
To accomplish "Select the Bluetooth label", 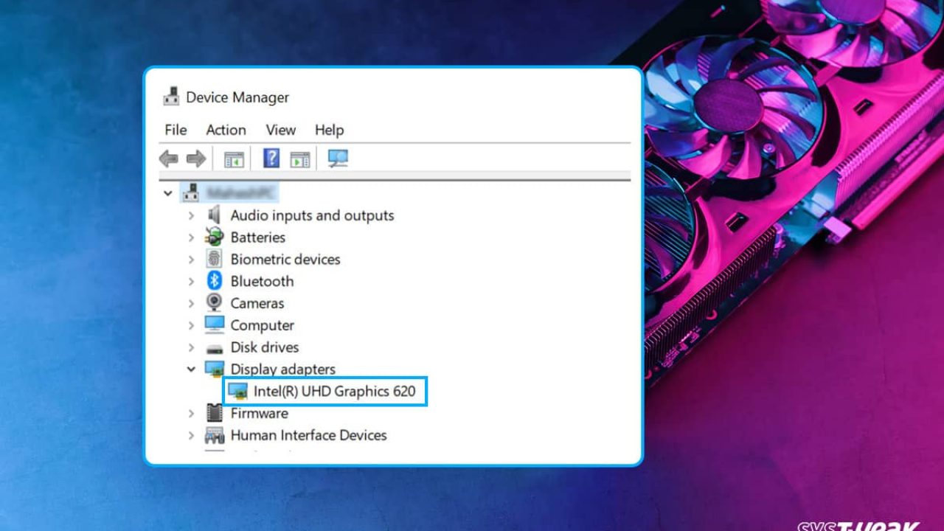I will (262, 281).
